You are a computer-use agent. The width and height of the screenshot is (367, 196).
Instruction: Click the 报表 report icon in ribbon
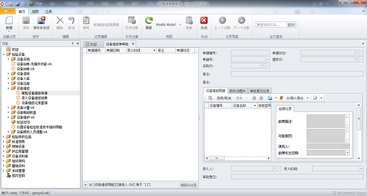coord(189,20)
